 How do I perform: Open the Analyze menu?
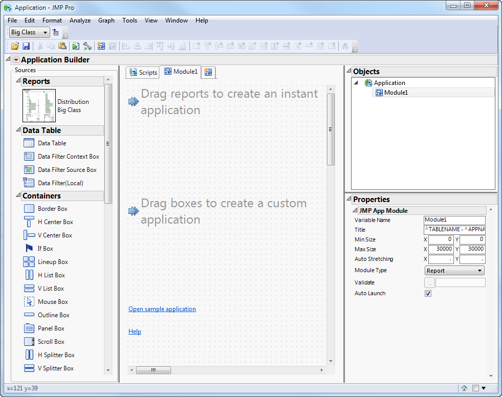tap(80, 20)
